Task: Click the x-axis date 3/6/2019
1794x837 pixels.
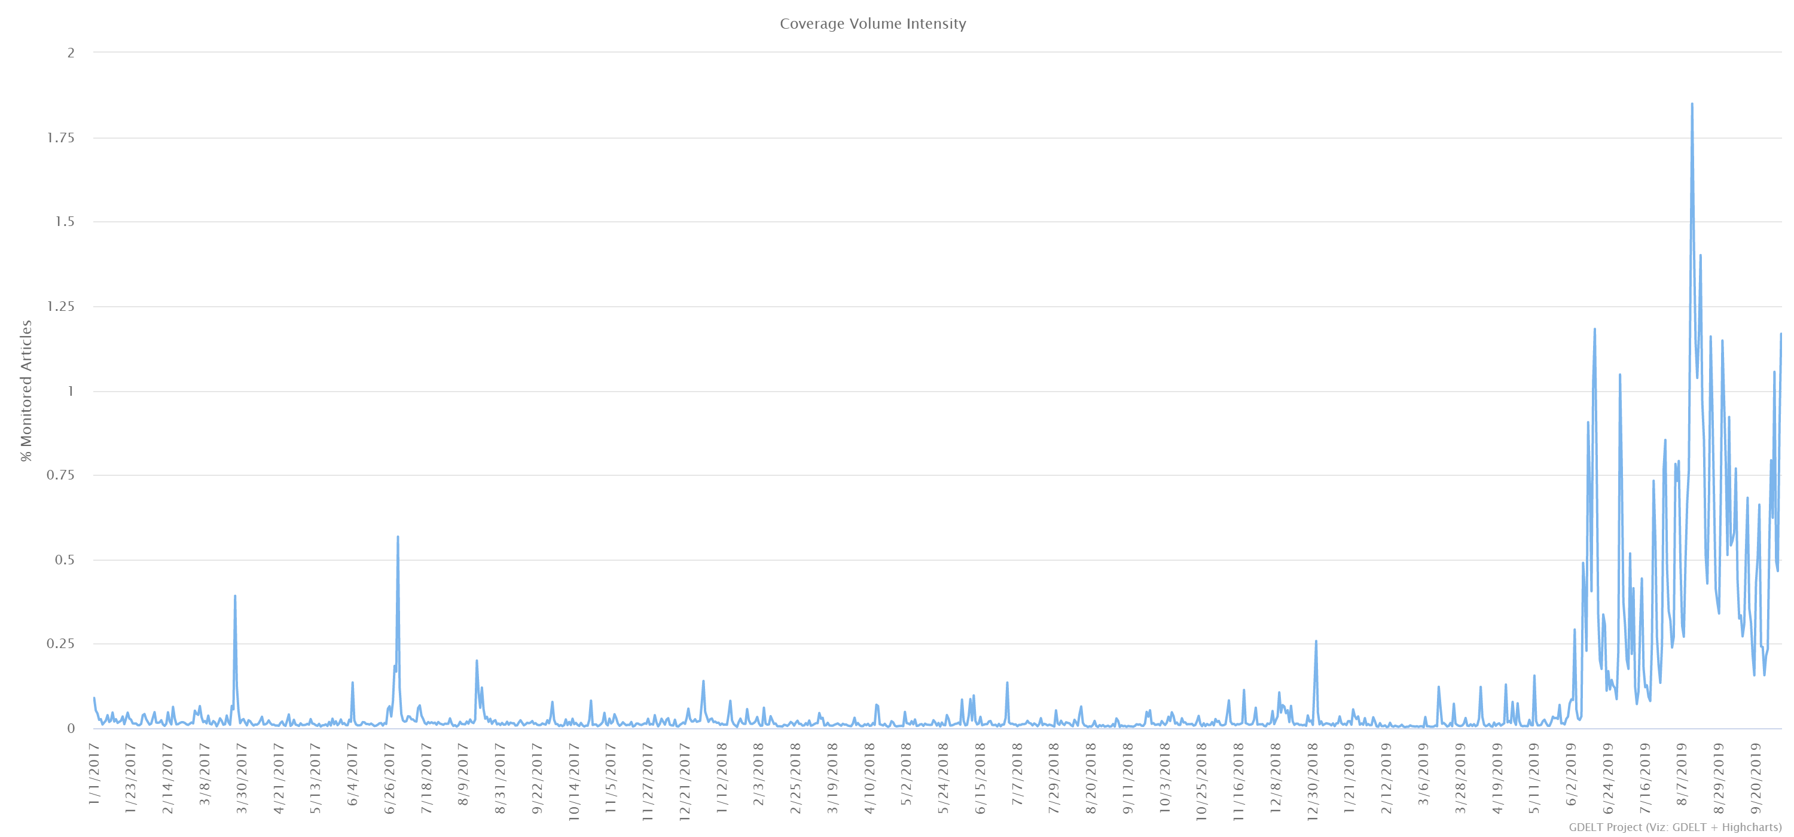Action: [x=1423, y=773]
